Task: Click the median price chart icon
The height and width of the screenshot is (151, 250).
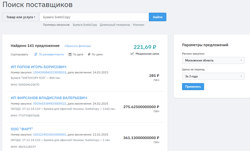Action: click(132, 54)
